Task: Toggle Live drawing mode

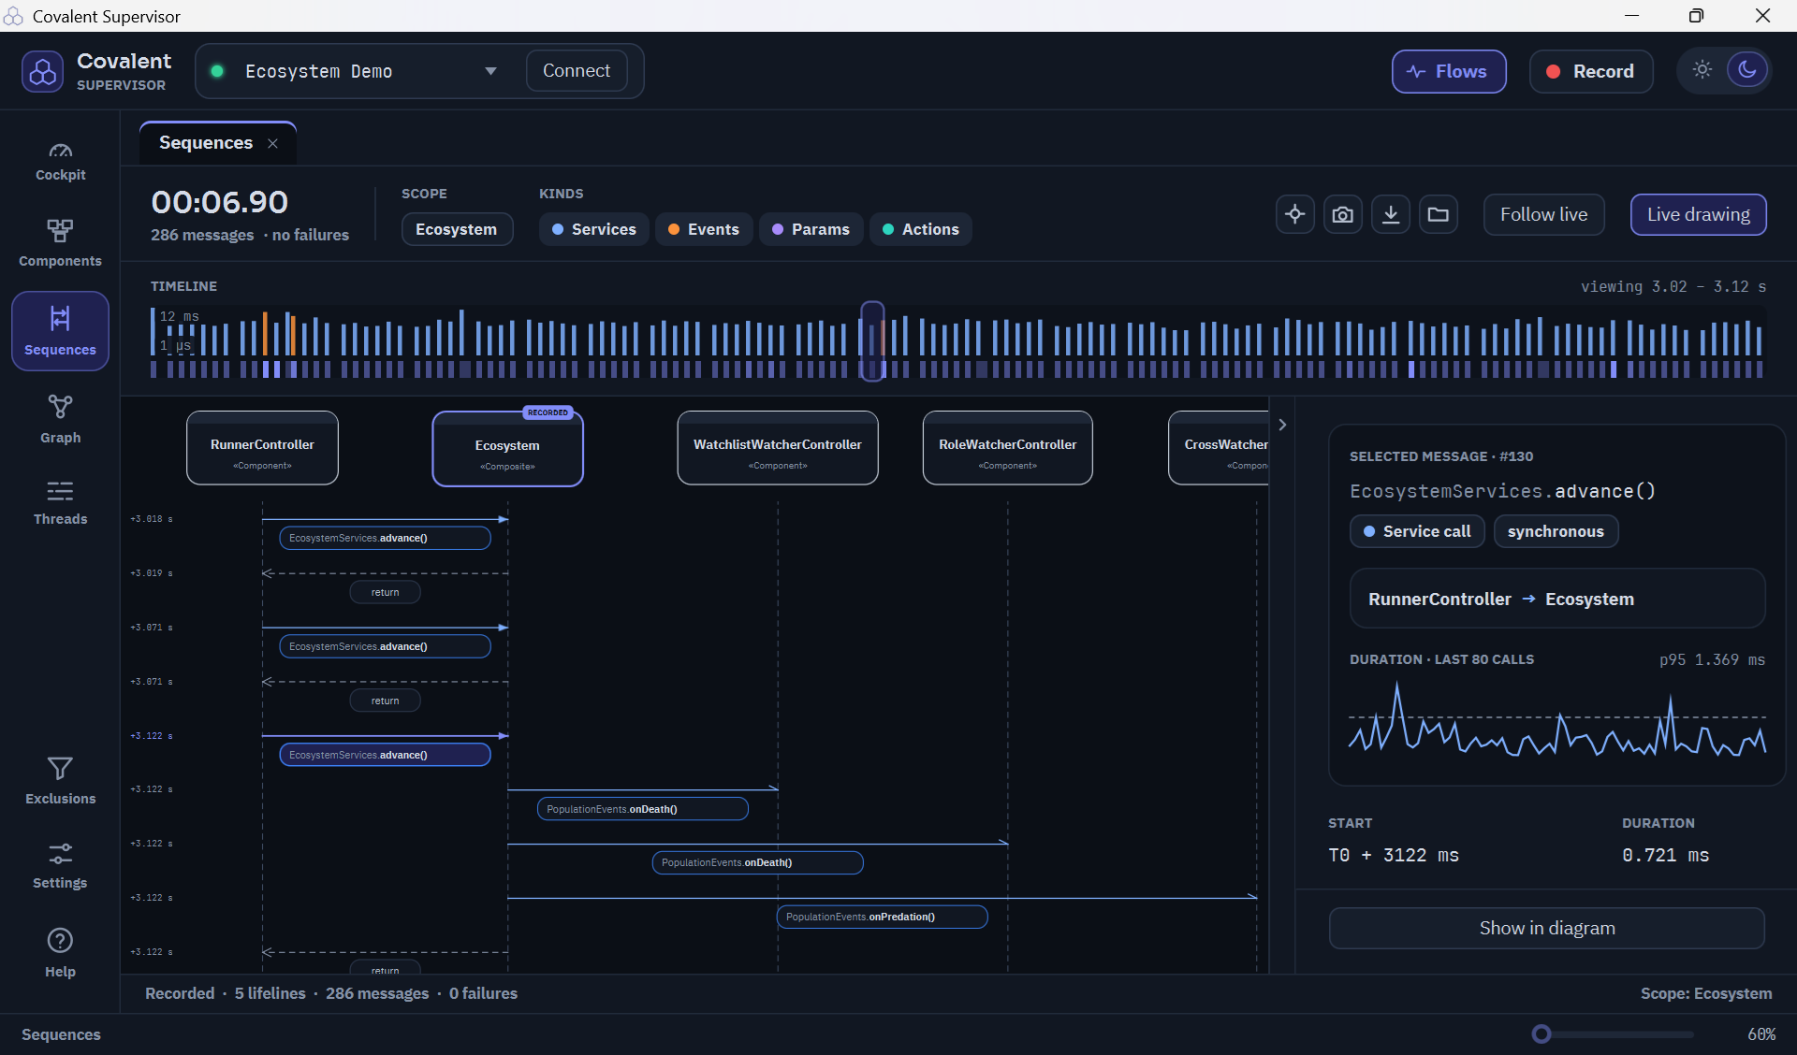Action: (x=1699, y=214)
